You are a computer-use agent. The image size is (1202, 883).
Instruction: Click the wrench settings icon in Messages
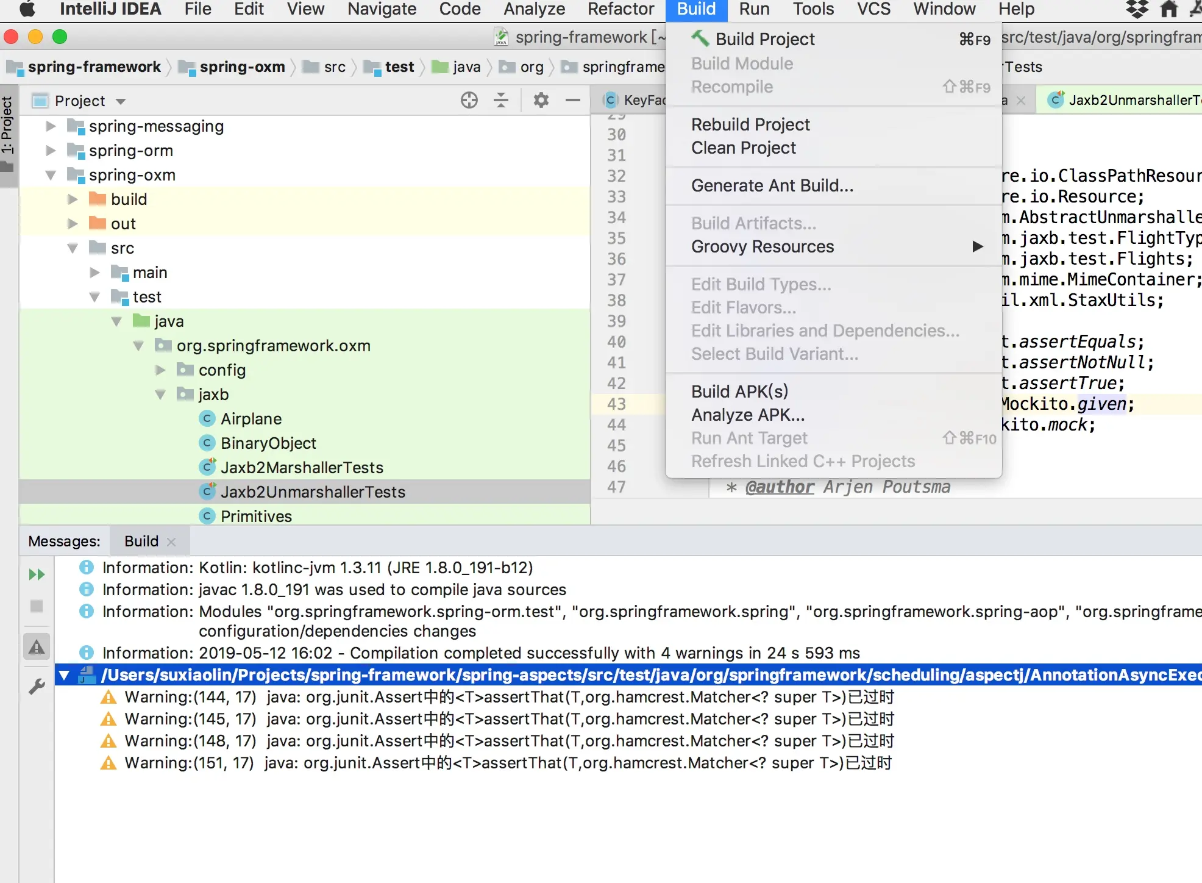37,687
